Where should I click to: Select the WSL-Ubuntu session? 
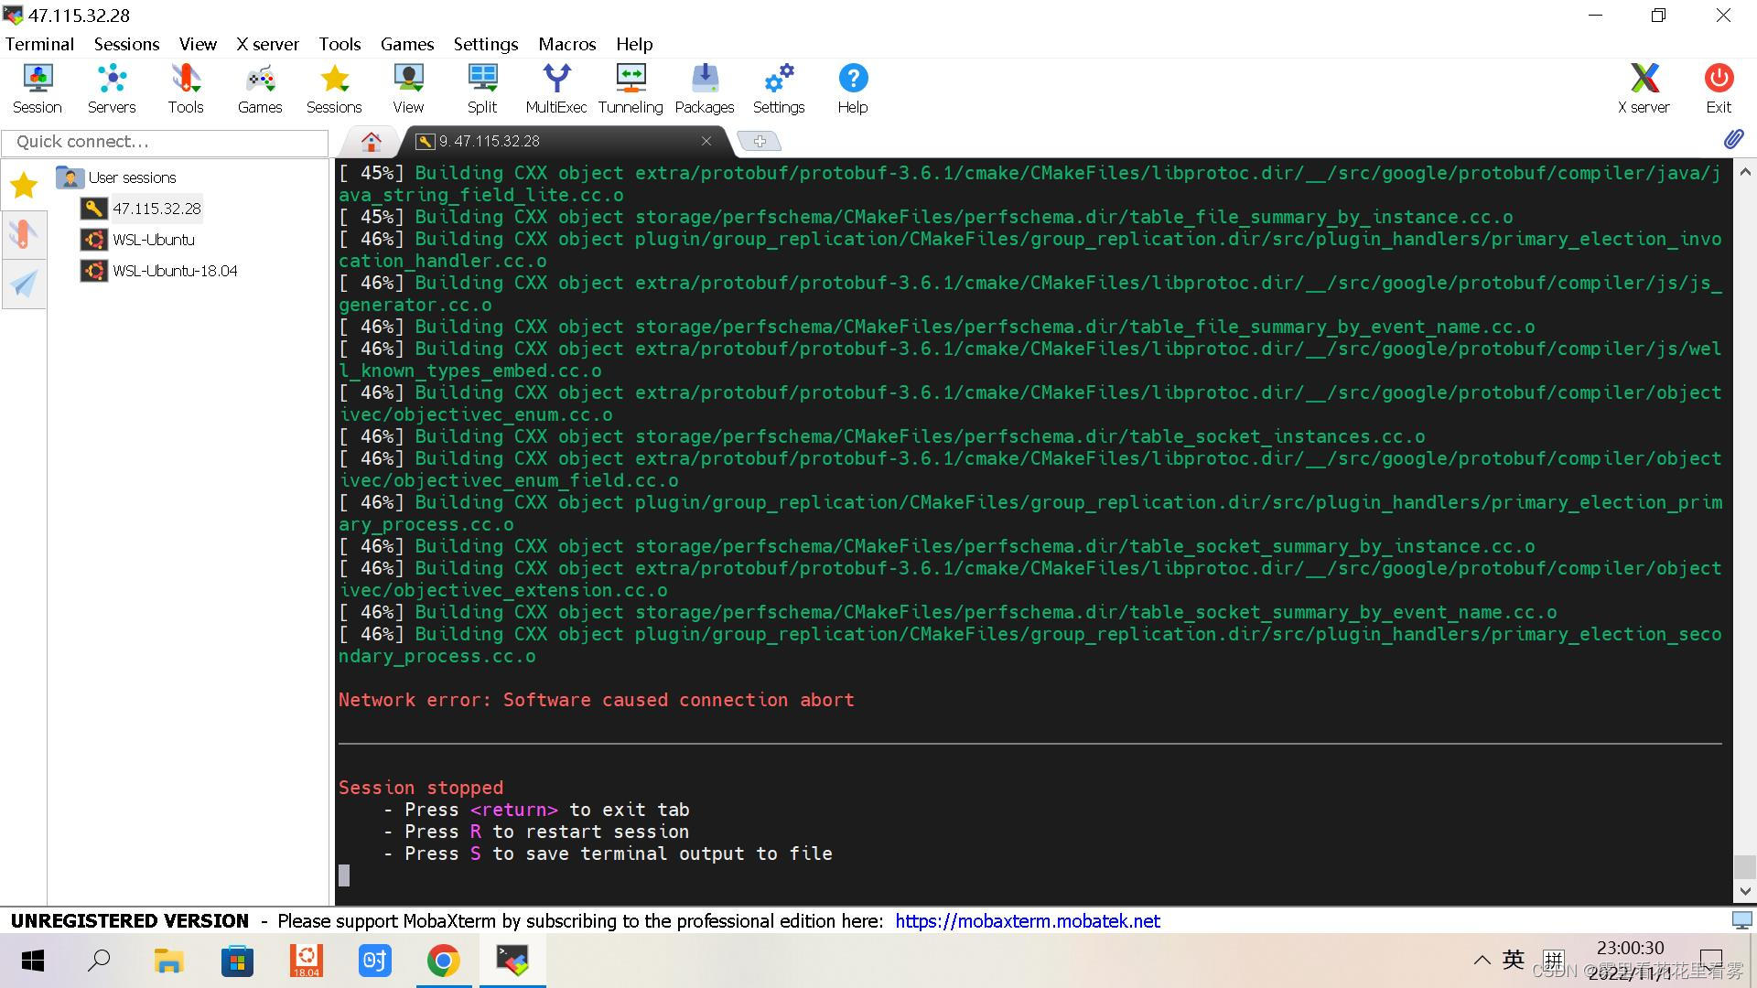click(138, 240)
